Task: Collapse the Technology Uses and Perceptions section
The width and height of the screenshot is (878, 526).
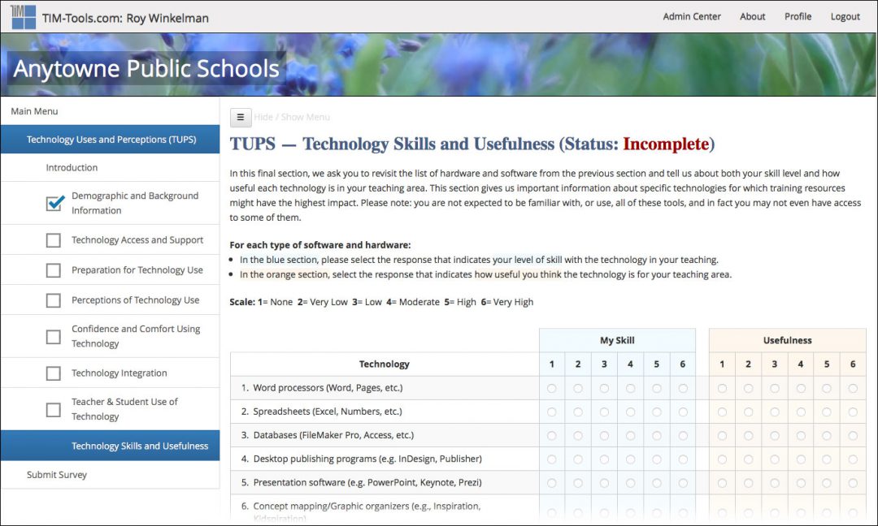Action: (111, 140)
